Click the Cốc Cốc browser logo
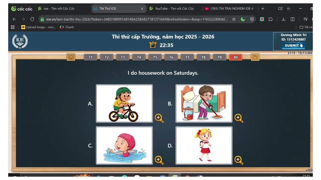 coord(22,8)
